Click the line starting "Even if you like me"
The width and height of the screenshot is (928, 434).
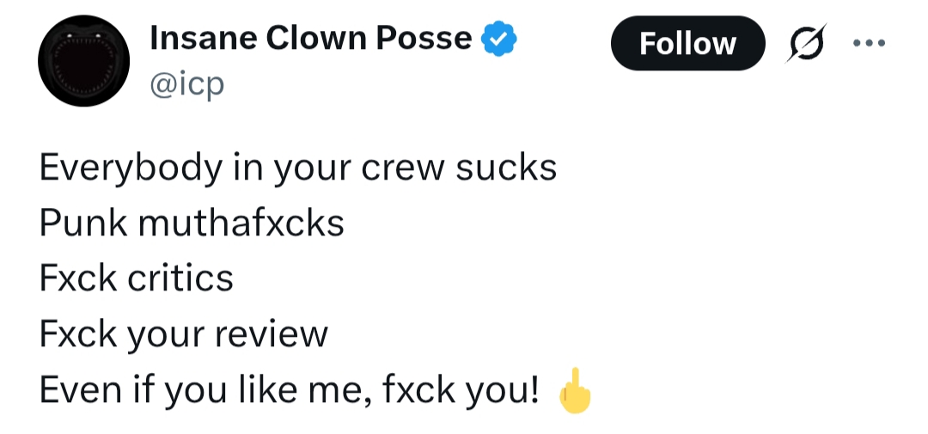click(290, 391)
